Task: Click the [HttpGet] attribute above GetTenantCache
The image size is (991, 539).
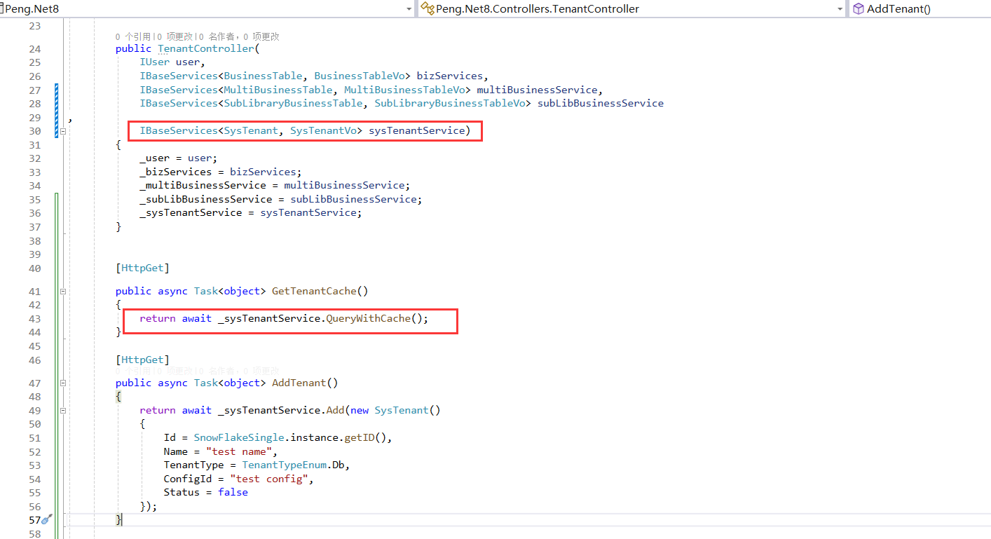Action: pos(142,268)
